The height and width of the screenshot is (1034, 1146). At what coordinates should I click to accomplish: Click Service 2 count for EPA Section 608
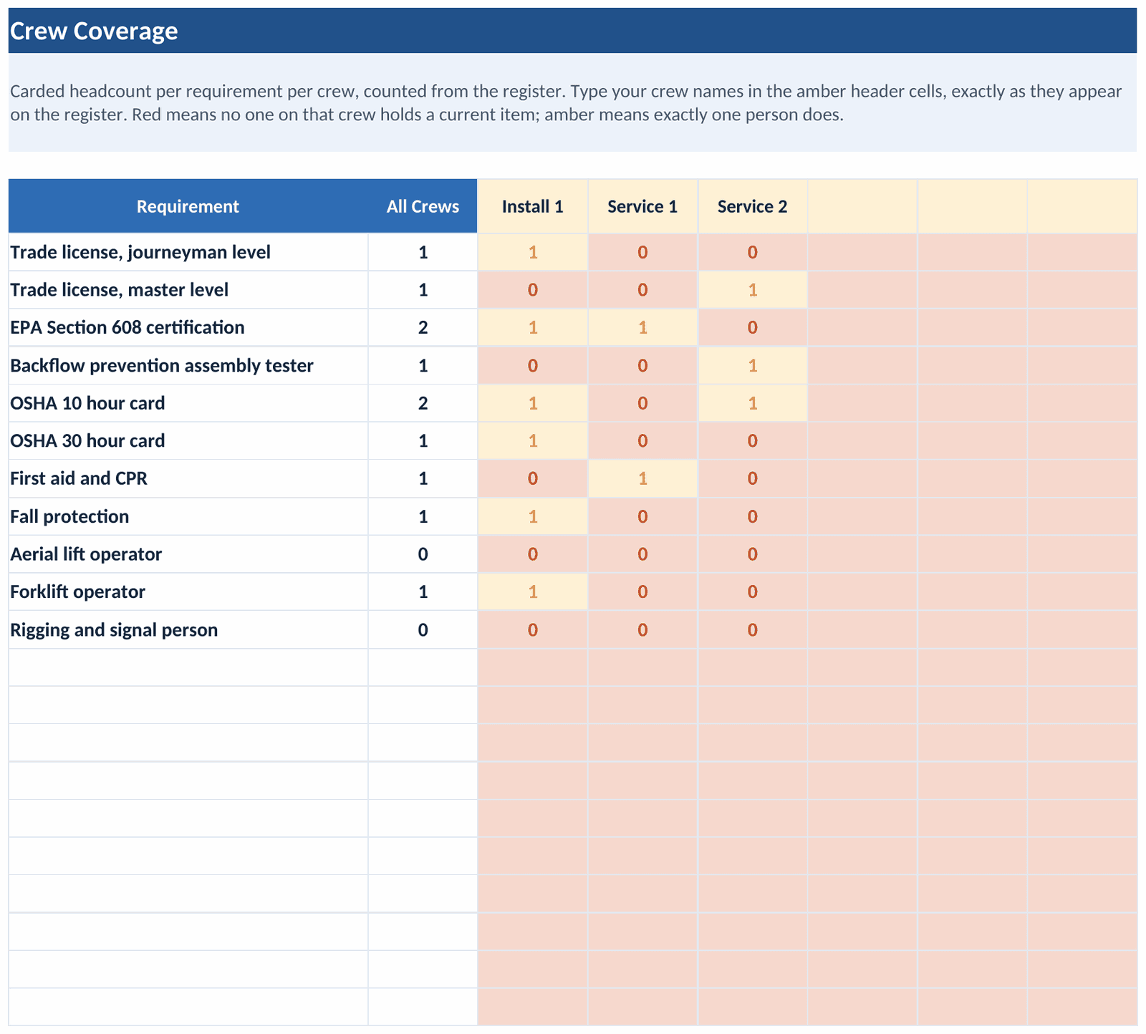tap(753, 327)
